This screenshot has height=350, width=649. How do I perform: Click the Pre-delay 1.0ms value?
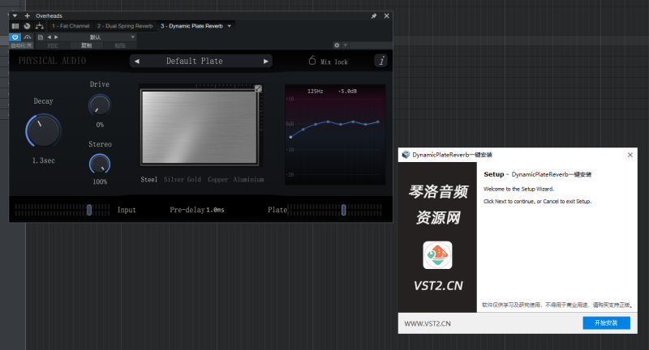pos(215,210)
